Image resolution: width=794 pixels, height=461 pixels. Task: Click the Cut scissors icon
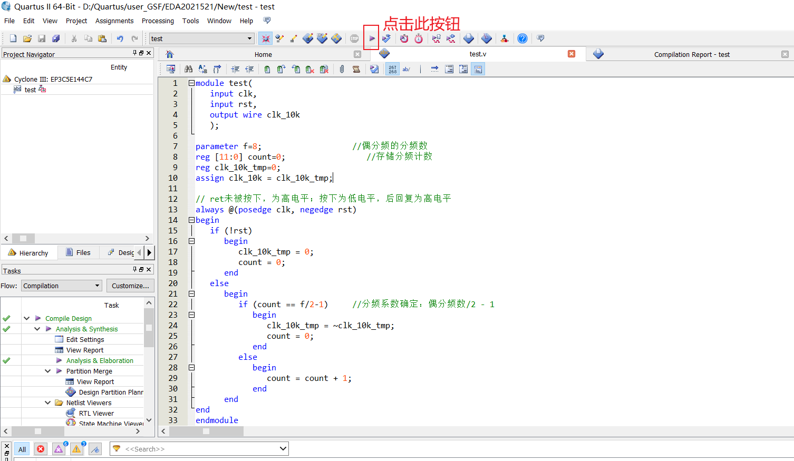tap(74, 38)
